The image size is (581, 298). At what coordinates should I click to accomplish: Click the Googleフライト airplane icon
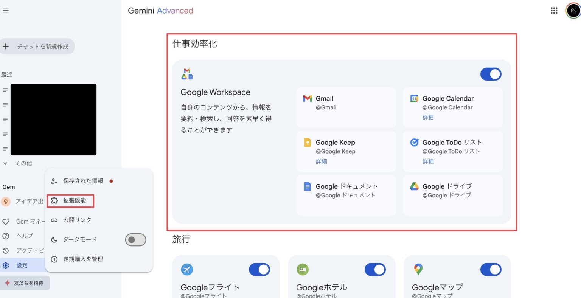[187, 269]
